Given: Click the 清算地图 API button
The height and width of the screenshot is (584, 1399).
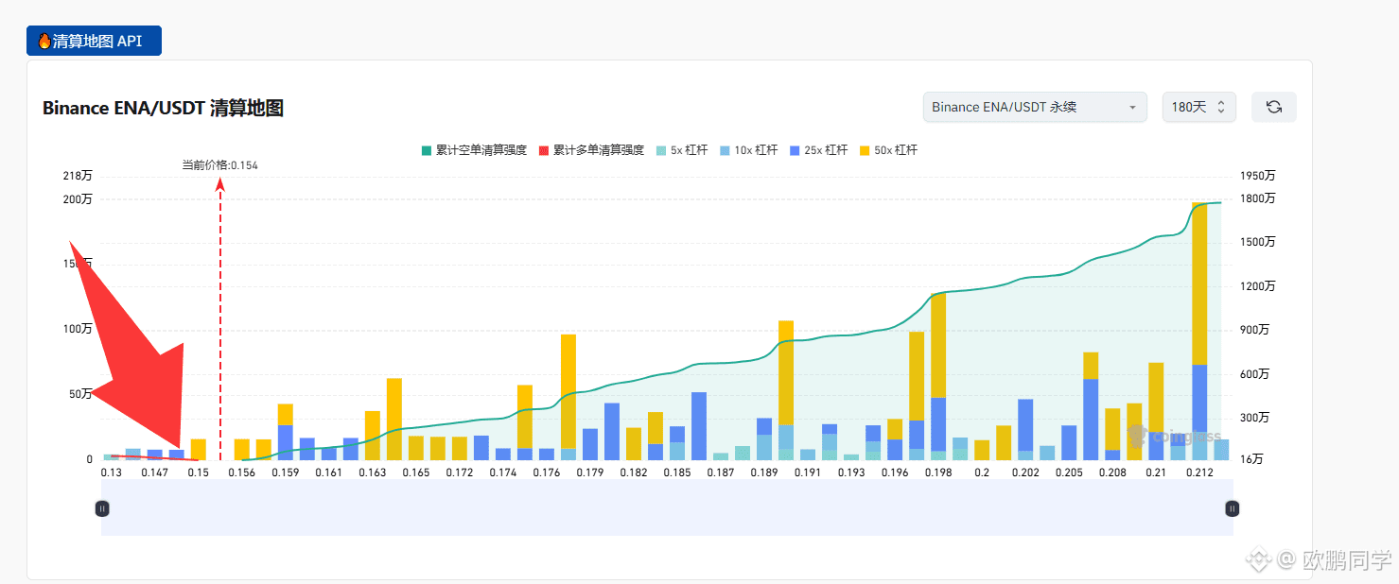Looking at the screenshot, I should (x=94, y=40).
